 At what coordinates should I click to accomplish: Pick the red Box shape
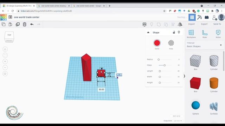[x=195, y=83]
